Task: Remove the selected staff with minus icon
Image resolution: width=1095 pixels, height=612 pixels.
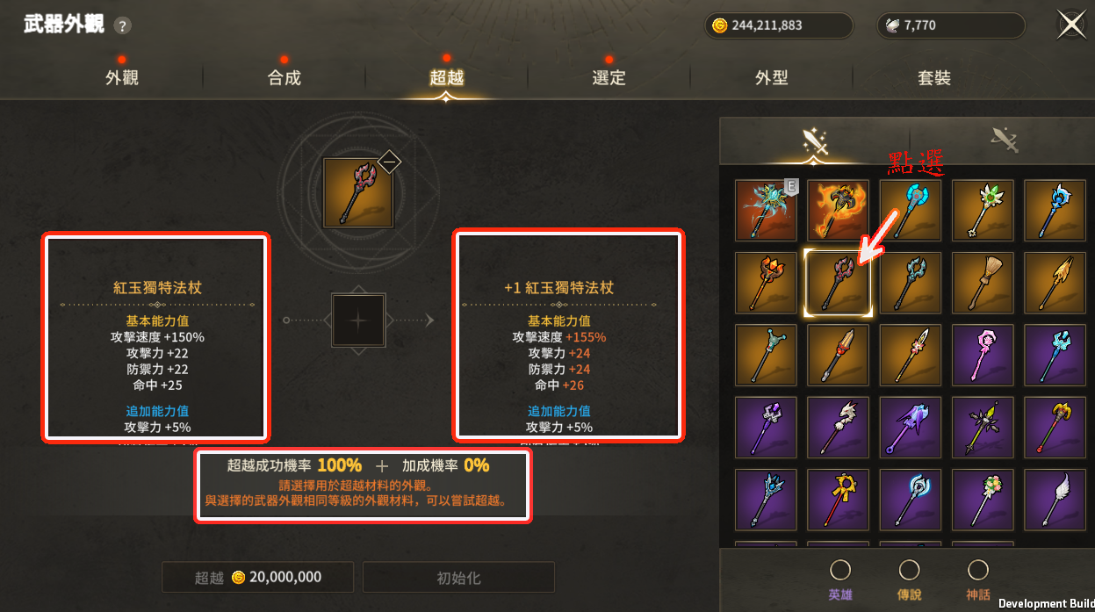Action: pyautogui.click(x=389, y=162)
